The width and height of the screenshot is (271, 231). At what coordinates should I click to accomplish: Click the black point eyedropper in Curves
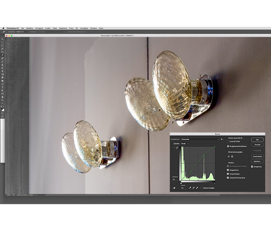pyautogui.click(x=190, y=188)
